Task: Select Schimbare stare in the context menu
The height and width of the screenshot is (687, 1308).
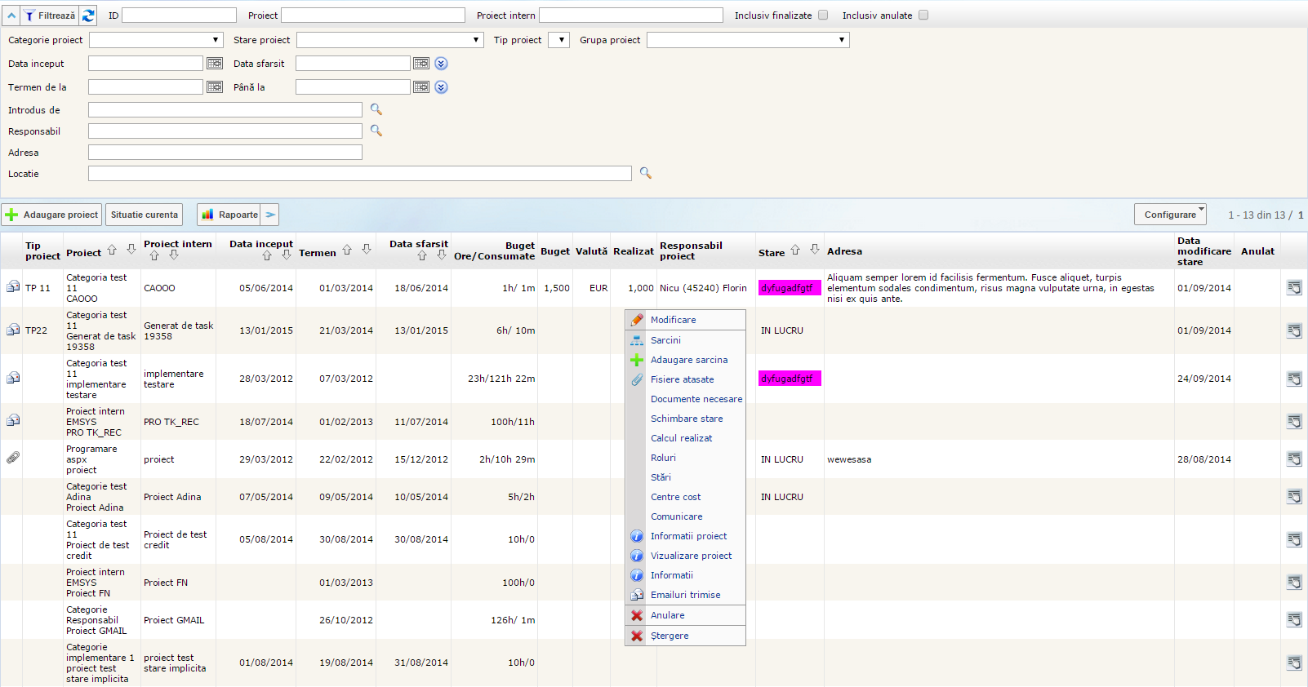Action: [686, 419]
